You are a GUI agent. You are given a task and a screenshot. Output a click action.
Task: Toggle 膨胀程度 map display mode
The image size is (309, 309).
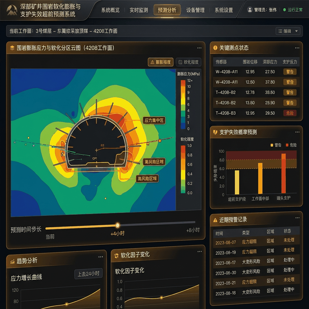tap(161, 62)
